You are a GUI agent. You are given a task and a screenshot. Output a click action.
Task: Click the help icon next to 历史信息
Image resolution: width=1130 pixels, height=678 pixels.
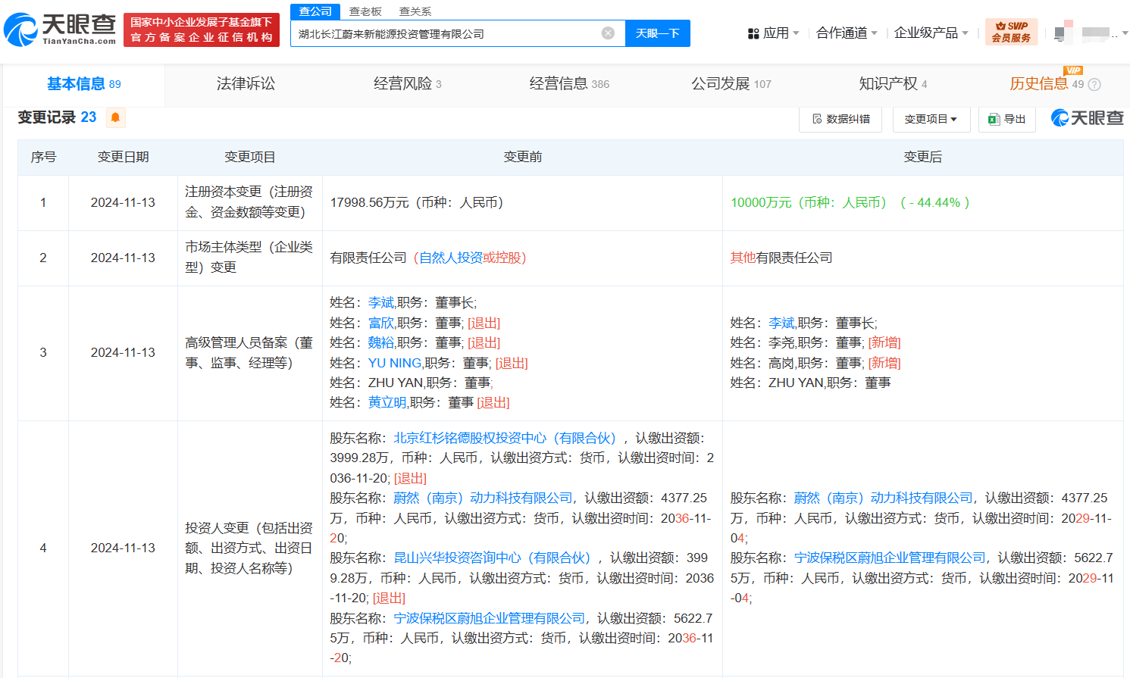point(1094,85)
